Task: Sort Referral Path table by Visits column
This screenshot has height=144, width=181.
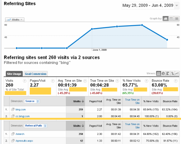Action: click(76, 126)
